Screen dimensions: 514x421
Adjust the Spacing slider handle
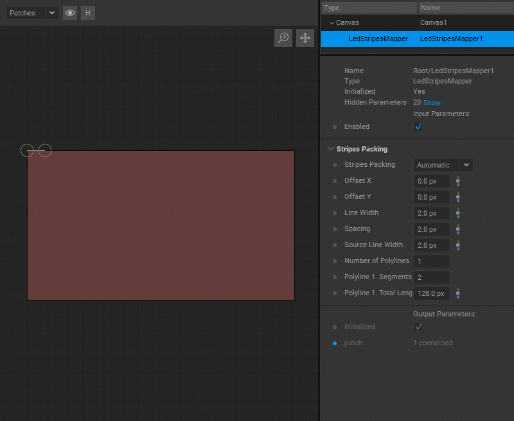click(458, 229)
